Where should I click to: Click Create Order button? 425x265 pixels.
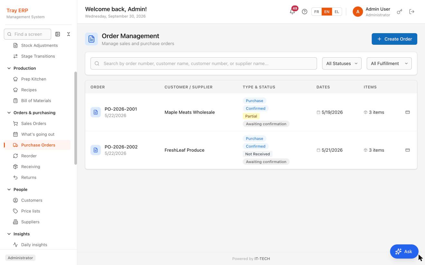[x=394, y=39]
